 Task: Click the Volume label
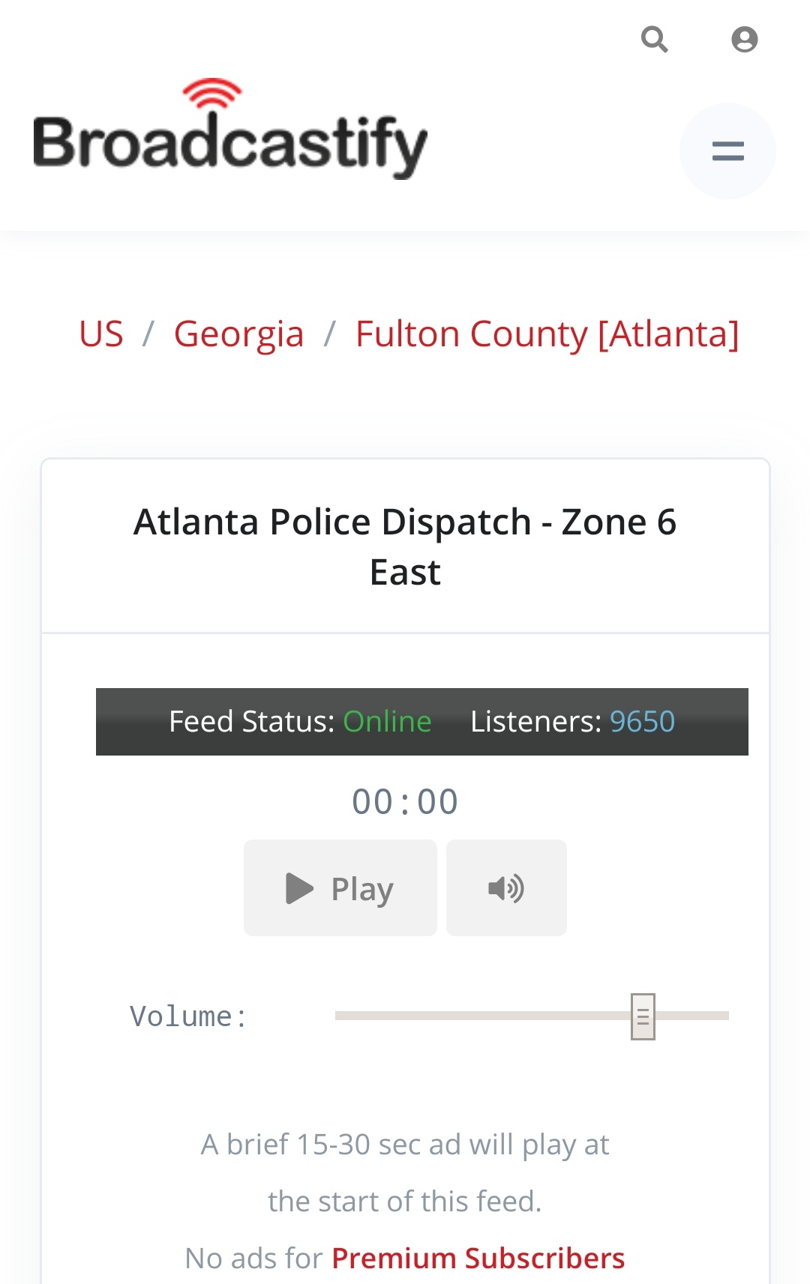point(187,1017)
